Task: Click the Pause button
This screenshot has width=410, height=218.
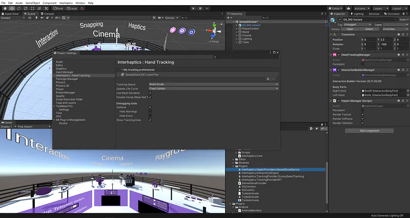Action: click(x=200, y=8)
